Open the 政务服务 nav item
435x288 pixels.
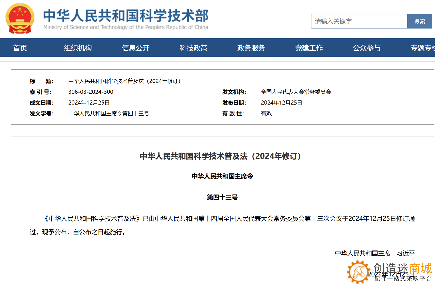pos(251,48)
